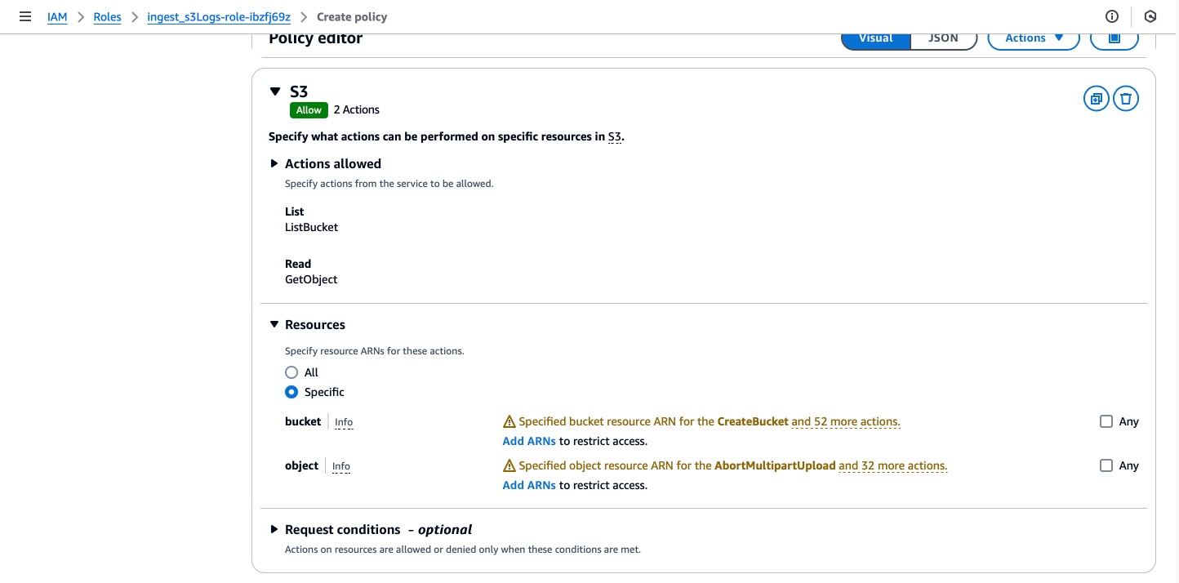1179x583 pixels.
Task: Switch to the Visual editor tab
Action: [876, 38]
